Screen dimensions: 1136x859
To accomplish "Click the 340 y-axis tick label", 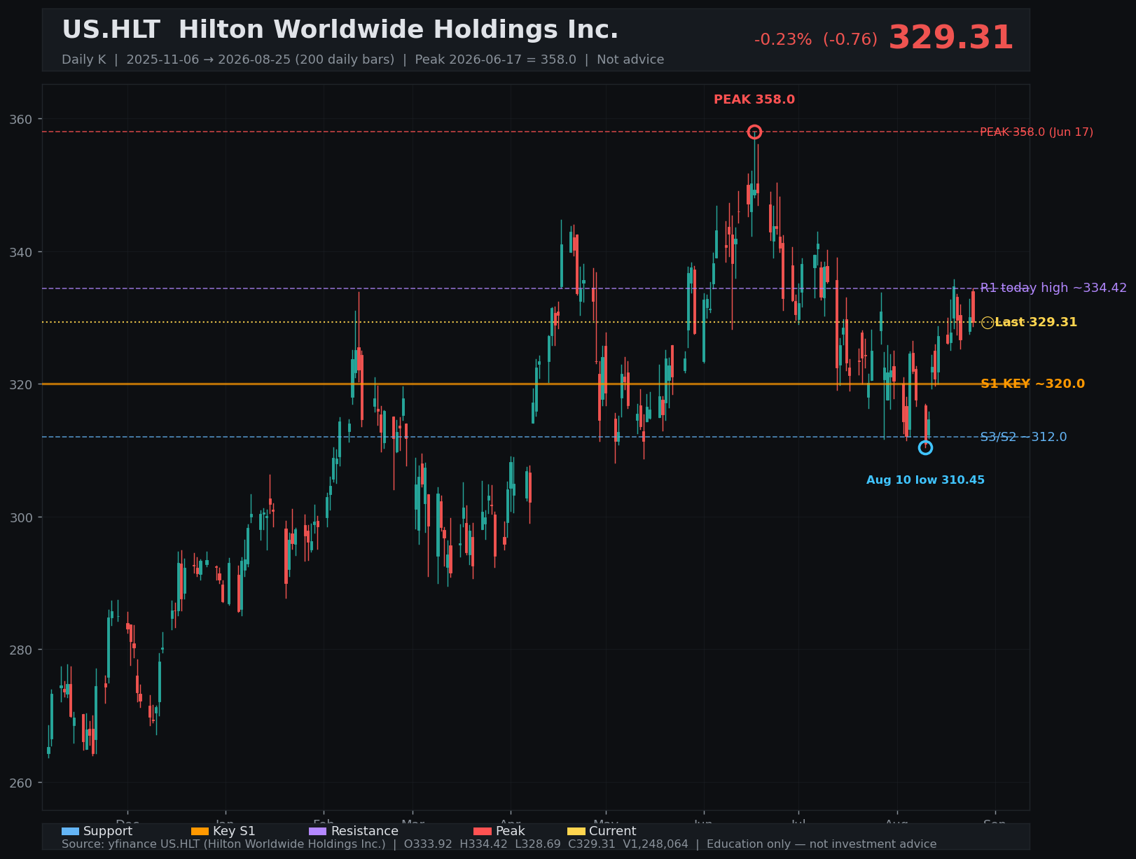I will (x=21, y=252).
